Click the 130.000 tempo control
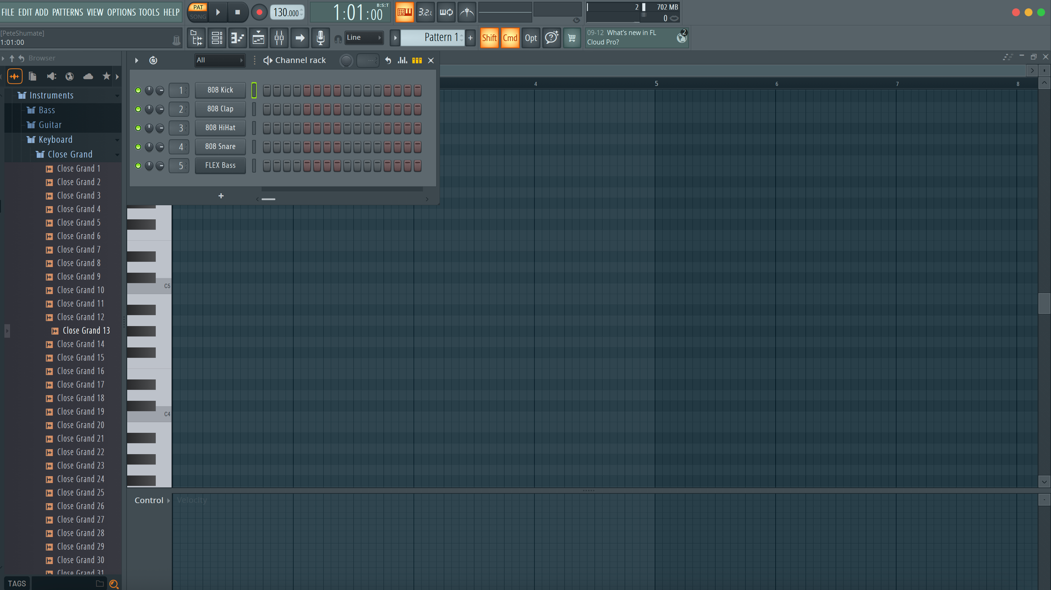1051x590 pixels. [x=287, y=12]
